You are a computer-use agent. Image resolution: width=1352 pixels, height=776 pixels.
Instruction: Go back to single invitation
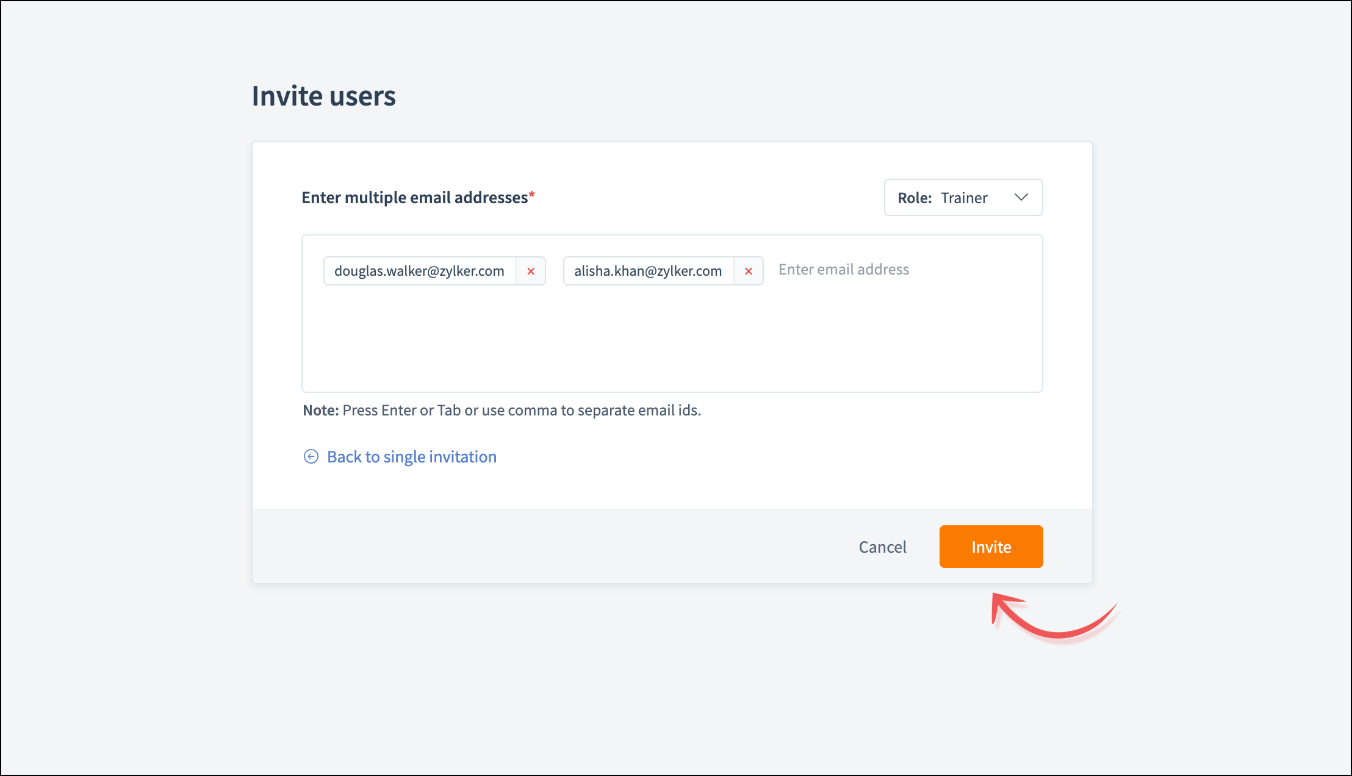tap(412, 456)
